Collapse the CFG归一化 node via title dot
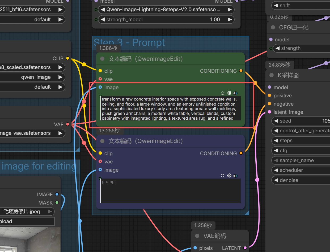The height and width of the screenshot is (252, 330). tap(273, 28)
